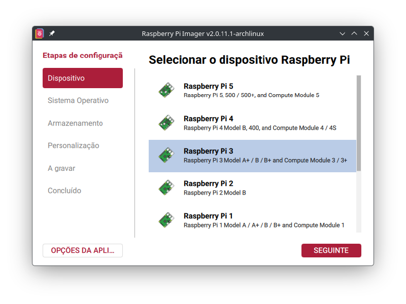
Task: Click the Raspberry Pi 1 board icon
Action: [166, 220]
